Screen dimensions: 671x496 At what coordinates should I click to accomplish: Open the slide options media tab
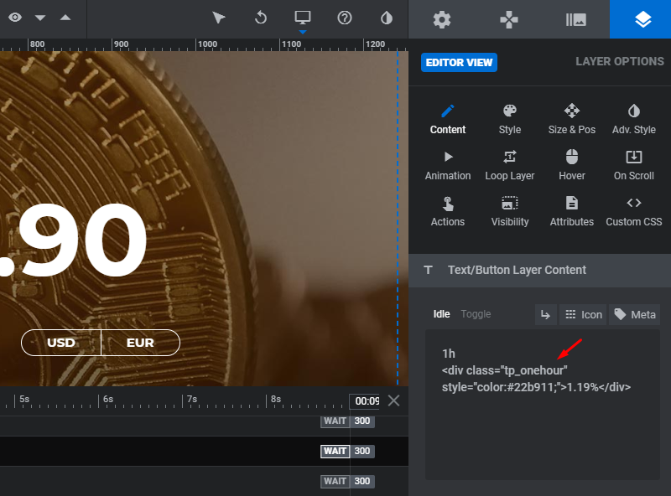click(576, 19)
